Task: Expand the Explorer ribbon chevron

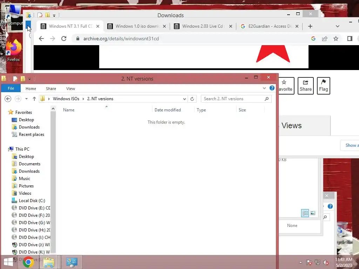Action: tap(264, 88)
